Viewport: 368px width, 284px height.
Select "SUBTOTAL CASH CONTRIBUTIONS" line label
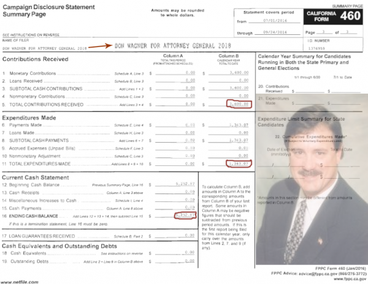(46, 89)
